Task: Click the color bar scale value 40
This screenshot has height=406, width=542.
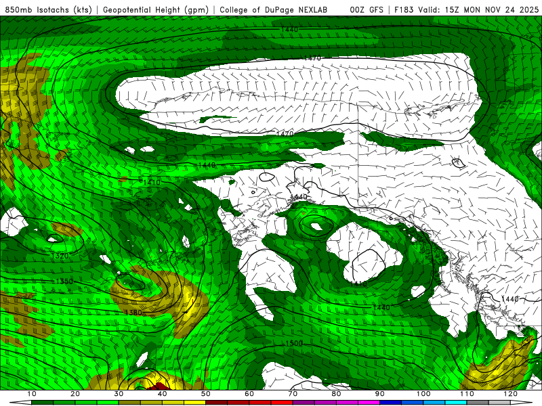Action: tap(162, 394)
